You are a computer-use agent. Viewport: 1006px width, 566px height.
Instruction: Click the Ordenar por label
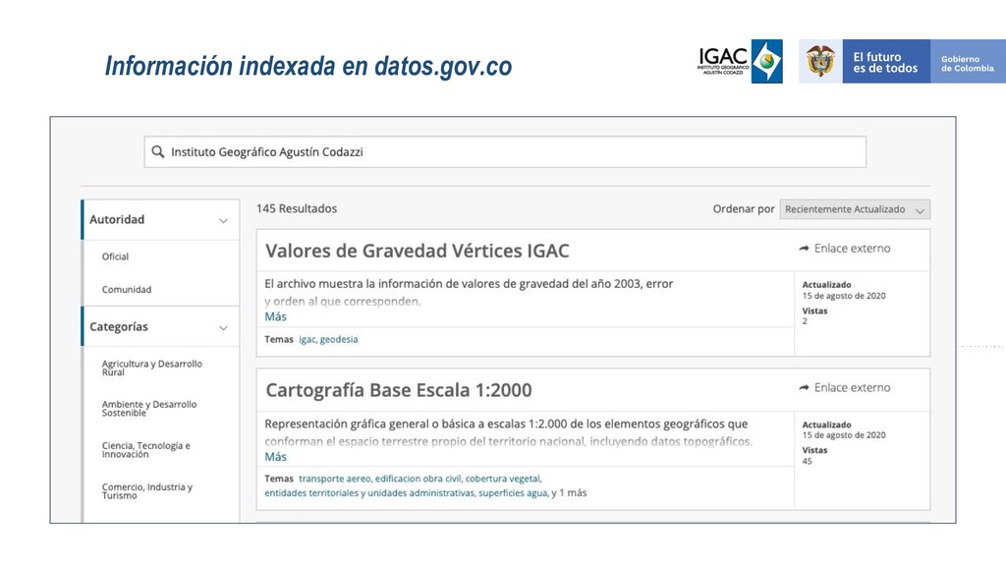744,209
